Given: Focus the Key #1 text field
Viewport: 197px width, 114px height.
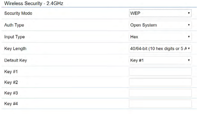Looking at the screenshot, I should (x=160, y=72).
